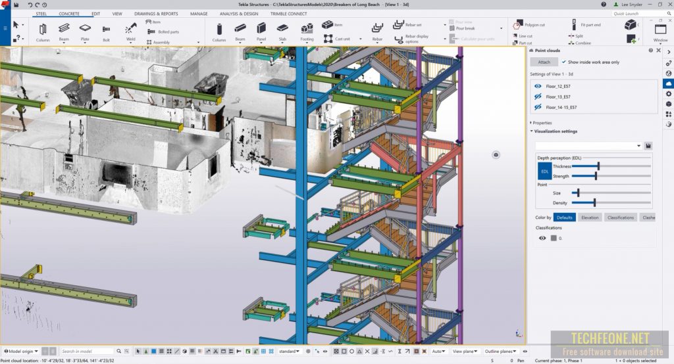Viewport: 674px width, 364px height.
Task: Open the Auto snap depth dropdown
Action: pyautogui.click(x=438, y=351)
